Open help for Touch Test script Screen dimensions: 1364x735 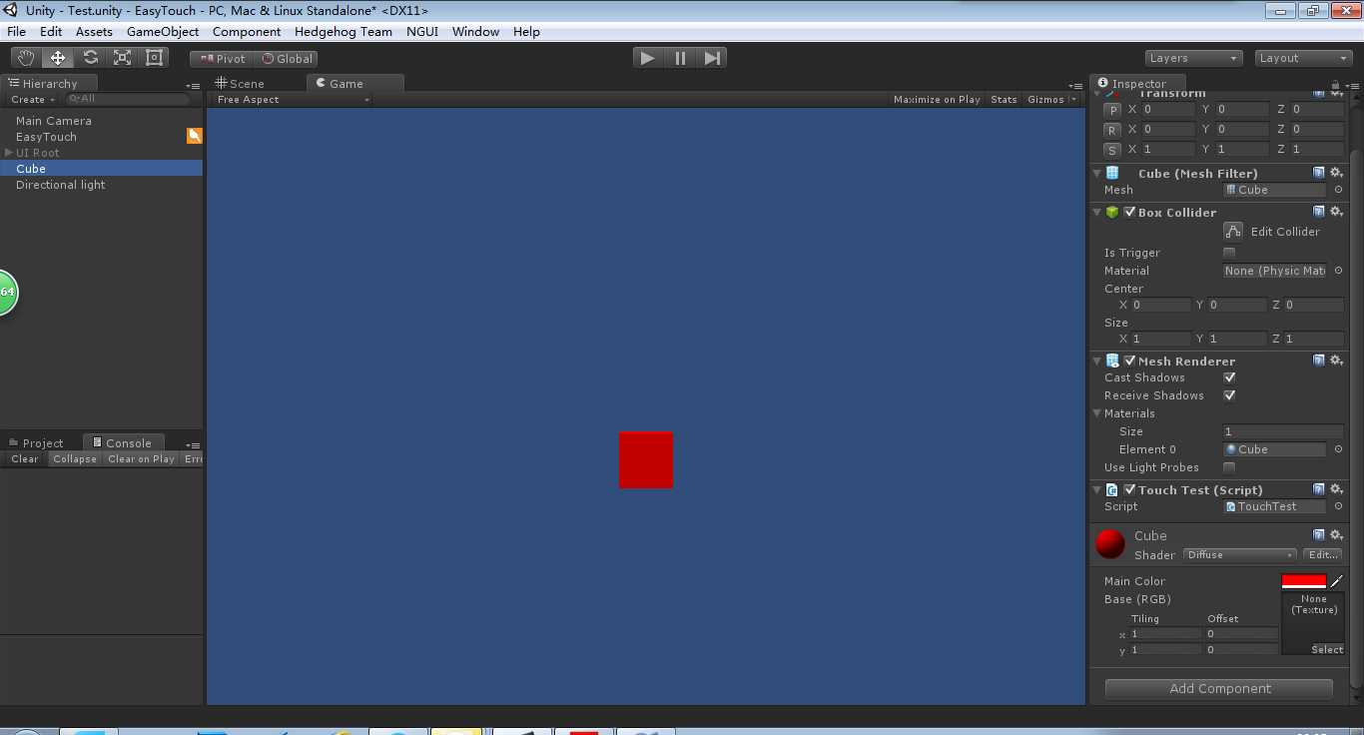click(1319, 489)
